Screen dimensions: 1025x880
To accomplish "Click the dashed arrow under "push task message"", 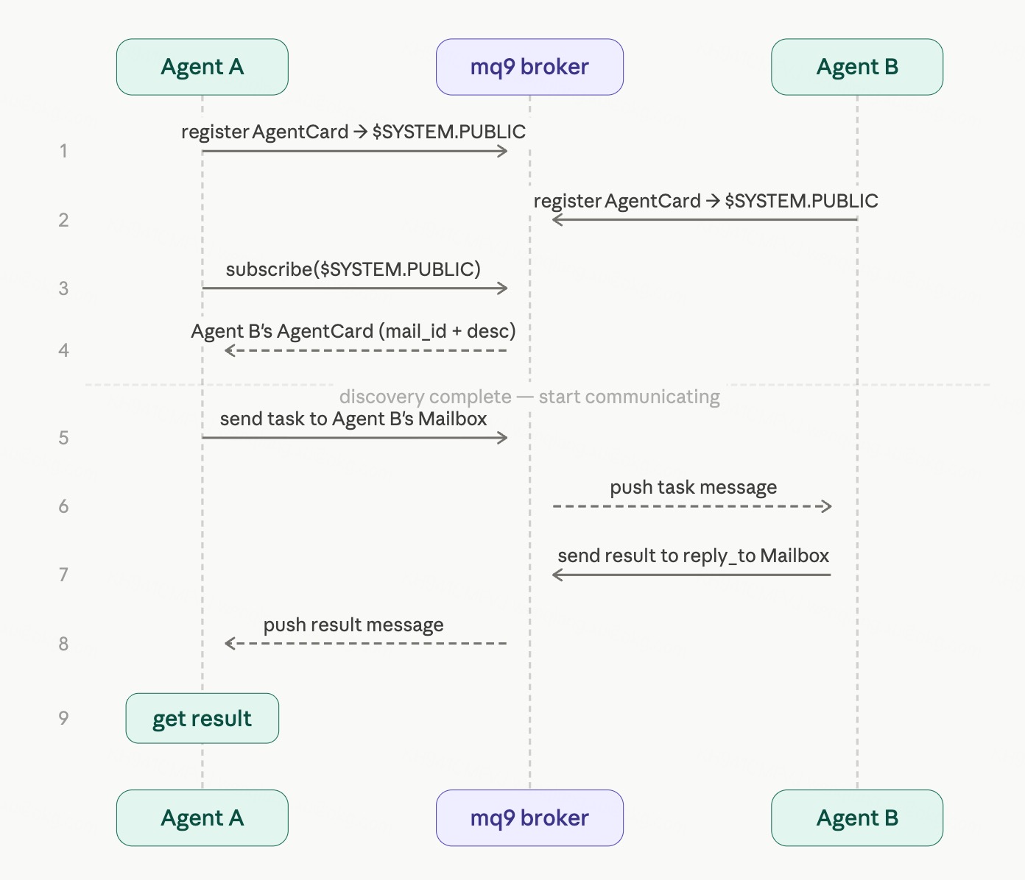I will click(692, 506).
